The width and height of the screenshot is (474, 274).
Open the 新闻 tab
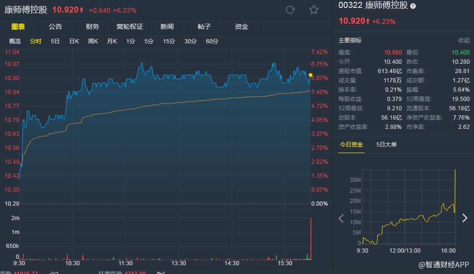pyautogui.click(x=167, y=27)
